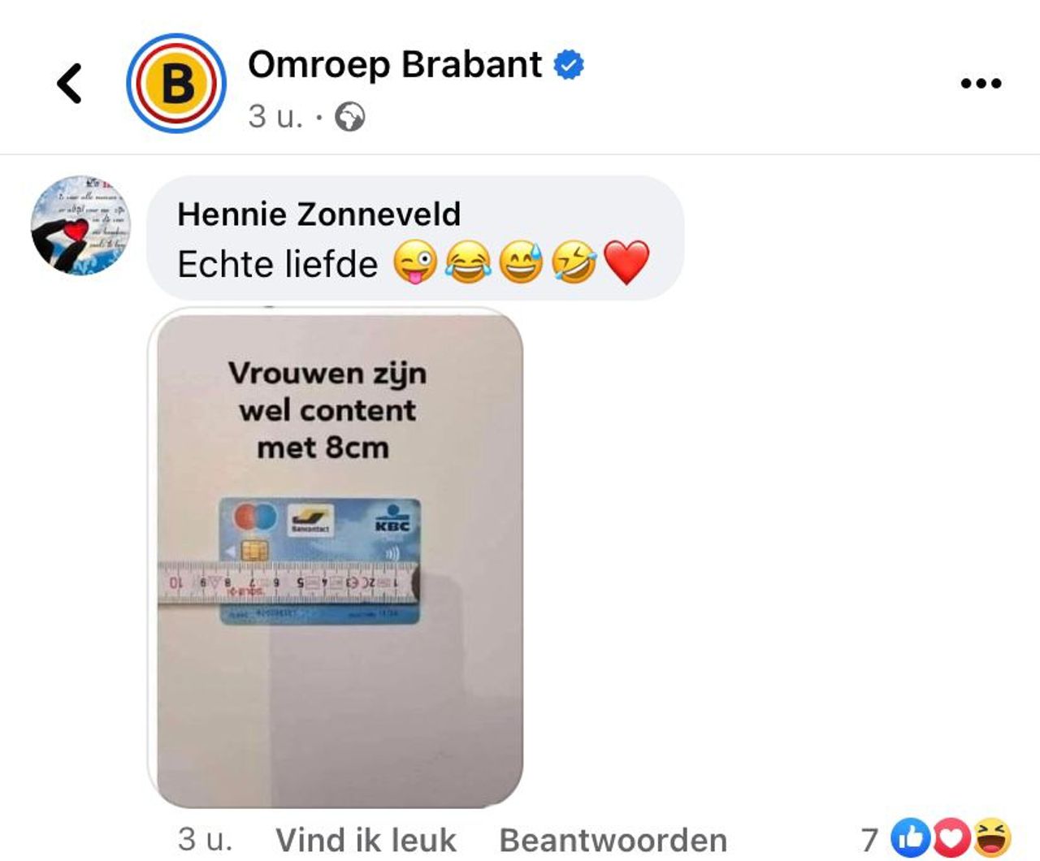Image resolution: width=1040 pixels, height=861 pixels.
Task: Tap the back arrow icon
Action: (70, 83)
